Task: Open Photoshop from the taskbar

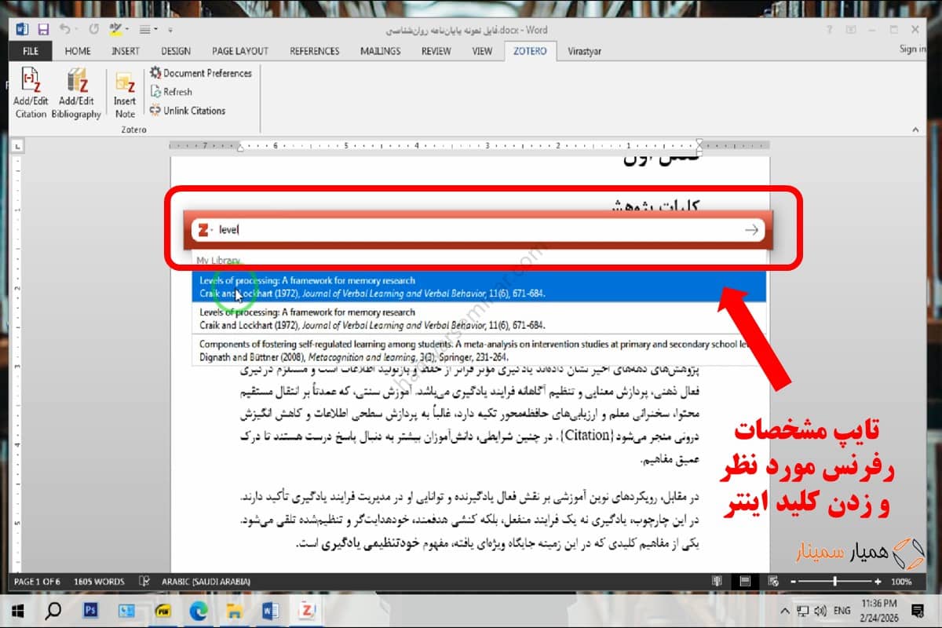Action: coord(90,610)
